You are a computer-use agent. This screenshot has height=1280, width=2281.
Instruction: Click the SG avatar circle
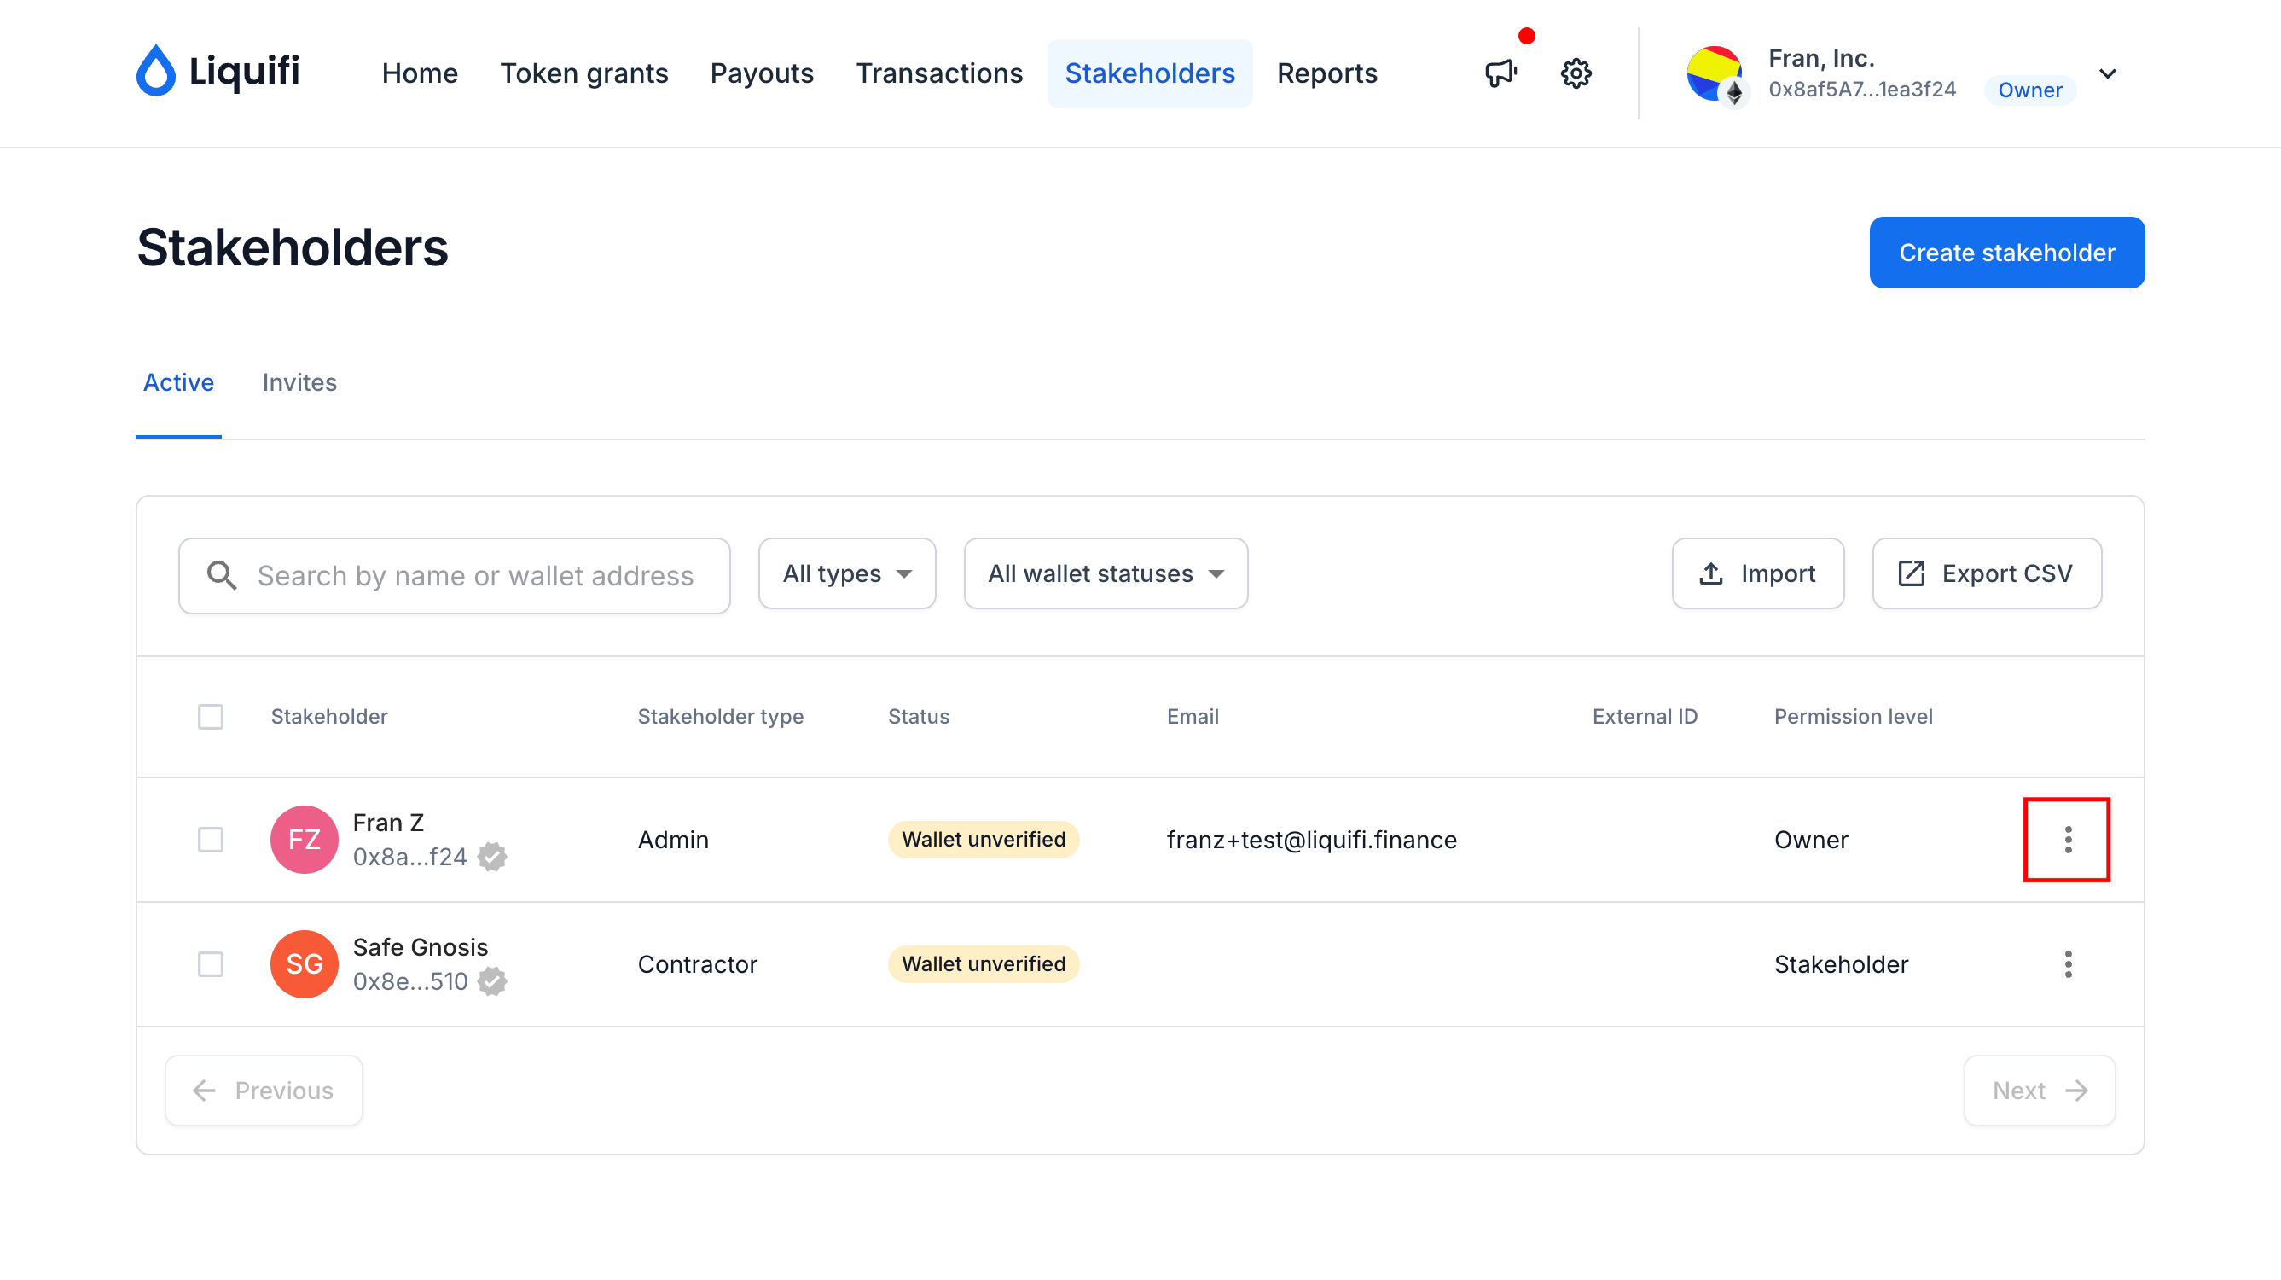304,963
